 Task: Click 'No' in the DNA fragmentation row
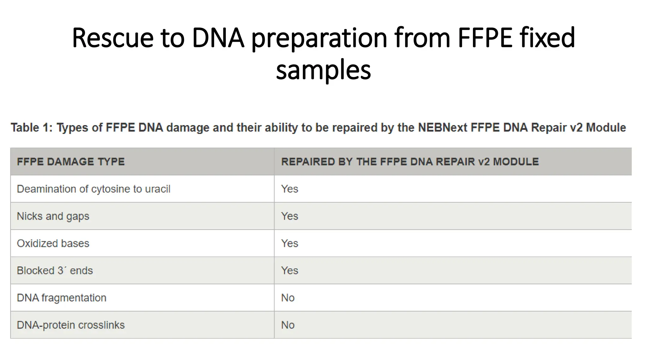(288, 298)
